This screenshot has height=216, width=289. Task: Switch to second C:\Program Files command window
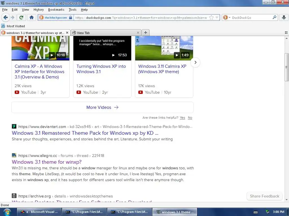tap(130, 212)
